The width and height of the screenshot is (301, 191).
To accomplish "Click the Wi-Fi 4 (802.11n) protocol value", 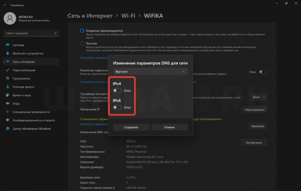I will click(x=137, y=147).
